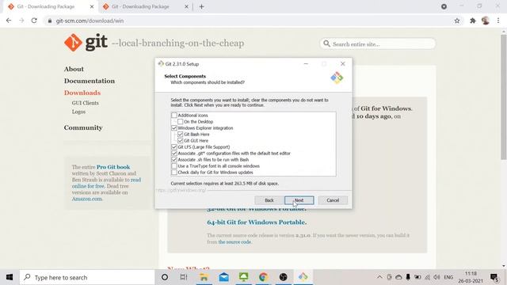This screenshot has width=507, height=285.
Task: Toggle Git LFS (Large File Support)
Action: click(174, 147)
